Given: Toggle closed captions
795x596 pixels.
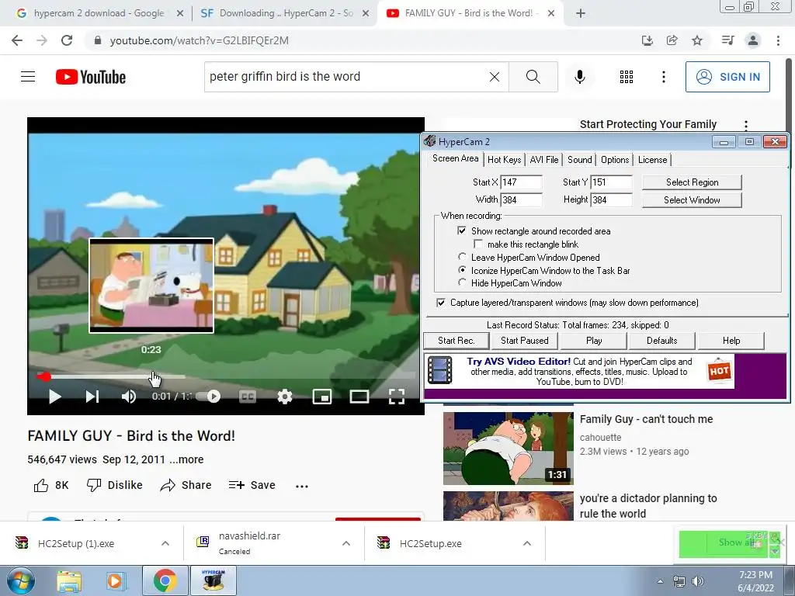Looking at the screenshot, I should coord(248,397).
